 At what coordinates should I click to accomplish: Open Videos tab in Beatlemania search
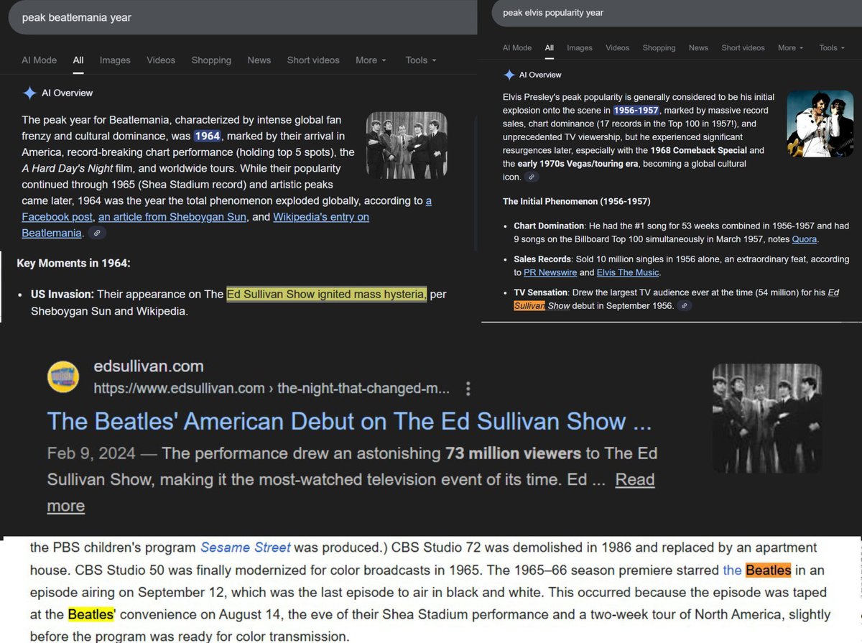pos(161,60)
